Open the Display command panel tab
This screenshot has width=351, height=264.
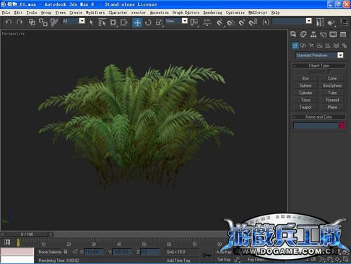333,34
